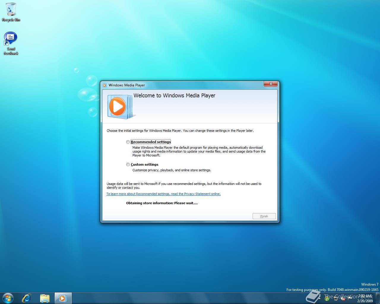Open Windows Explorer from the taskbar
Image resolution: width=380 pixels, height=304 pixels.
(x=45, y=298)
